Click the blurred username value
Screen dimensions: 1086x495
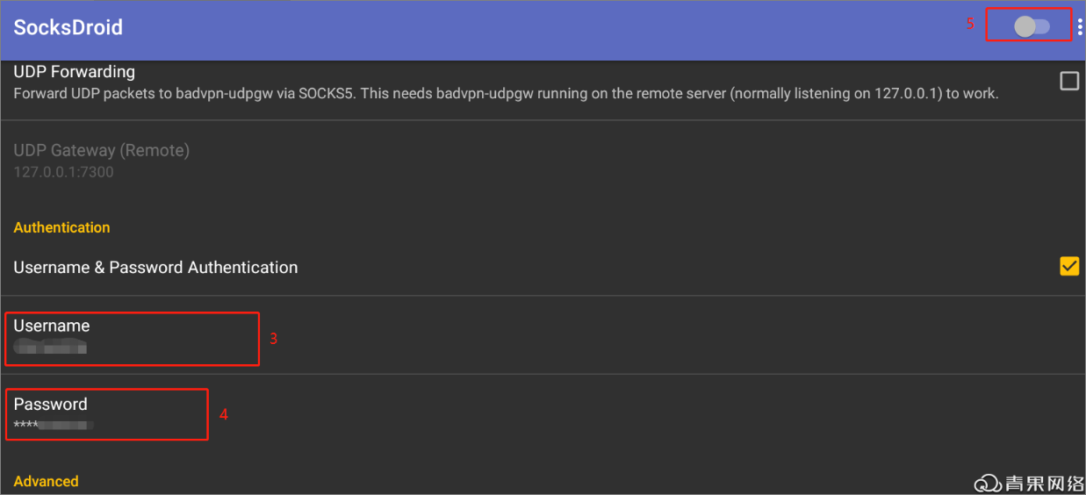[51, 348]
